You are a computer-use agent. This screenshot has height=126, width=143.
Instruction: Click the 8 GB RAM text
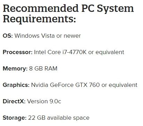coord(43,68)
